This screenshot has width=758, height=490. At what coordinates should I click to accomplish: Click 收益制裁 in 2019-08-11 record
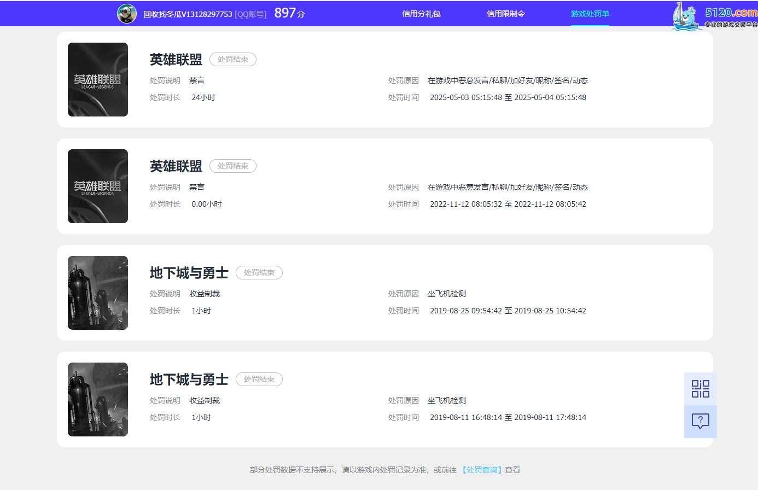[205, 400]
